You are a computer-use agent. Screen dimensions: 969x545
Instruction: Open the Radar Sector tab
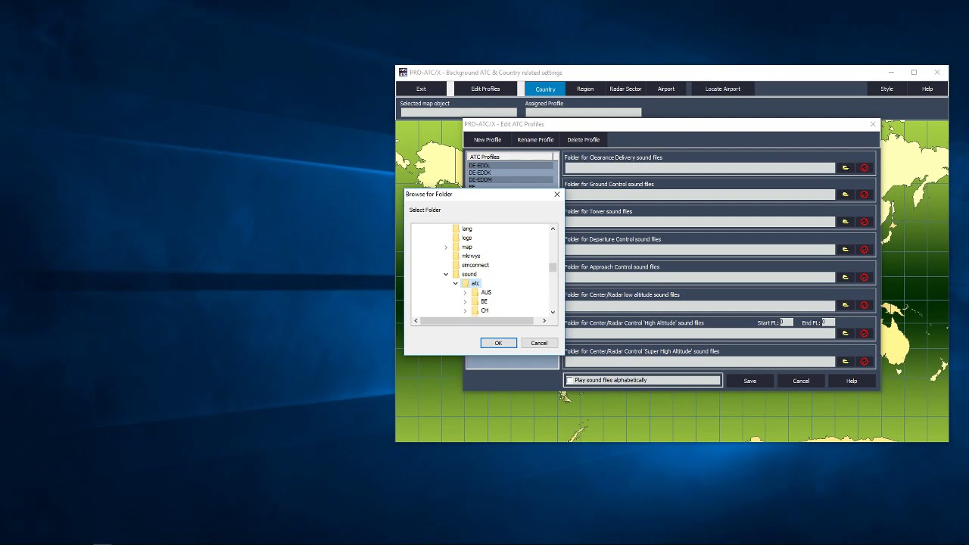[625, 89]
